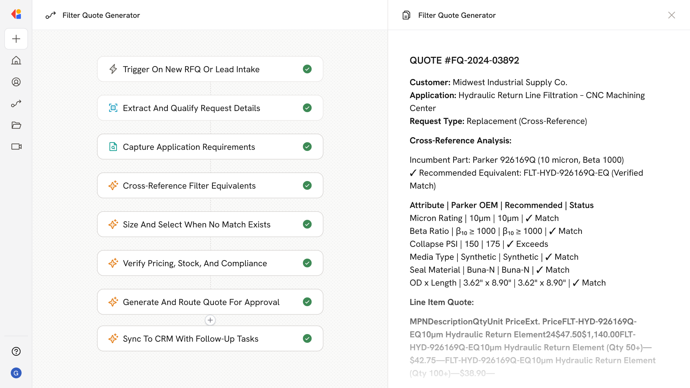
Task: Open the Home icon in sidebar
Action: click(16, 60)
